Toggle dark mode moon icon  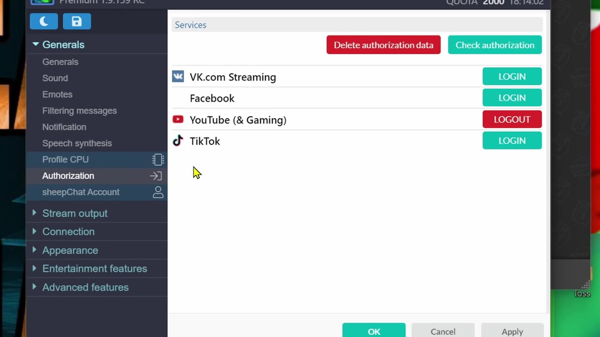pyautogui.click(x=44, y=22)
